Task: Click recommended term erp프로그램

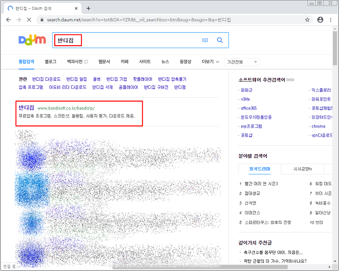Action: coord(251,126)
